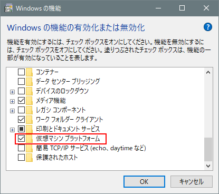This screenshot has height=194, width=219.
Task: Select the 印刷とドキュメント サービス label
Action: (x=68, y=129)
